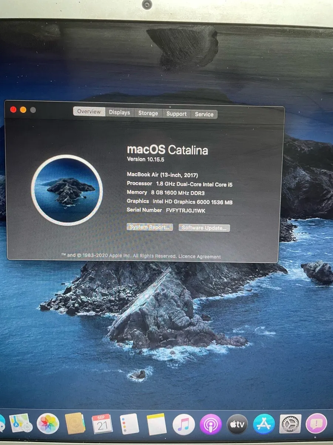Click the macOS Catalina heading
This screenshot has height=445, width=333.
(167, 150)
